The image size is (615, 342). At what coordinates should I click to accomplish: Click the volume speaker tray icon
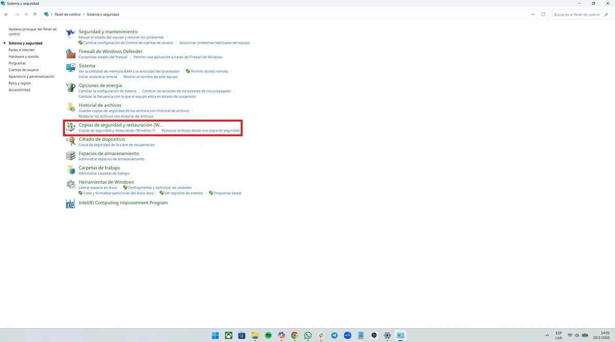pyautogui.click(x=577, y=335)
